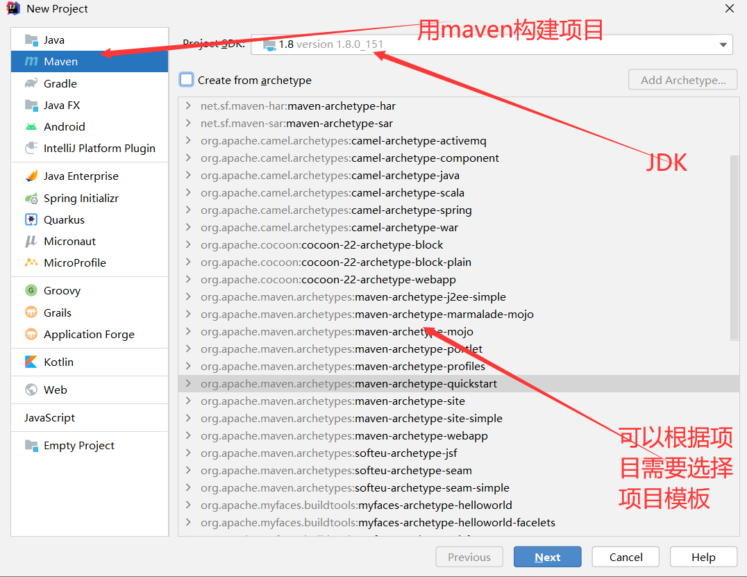Close the New Project dialog
Screen dimensions: 747x577
(x=730, y=8)
